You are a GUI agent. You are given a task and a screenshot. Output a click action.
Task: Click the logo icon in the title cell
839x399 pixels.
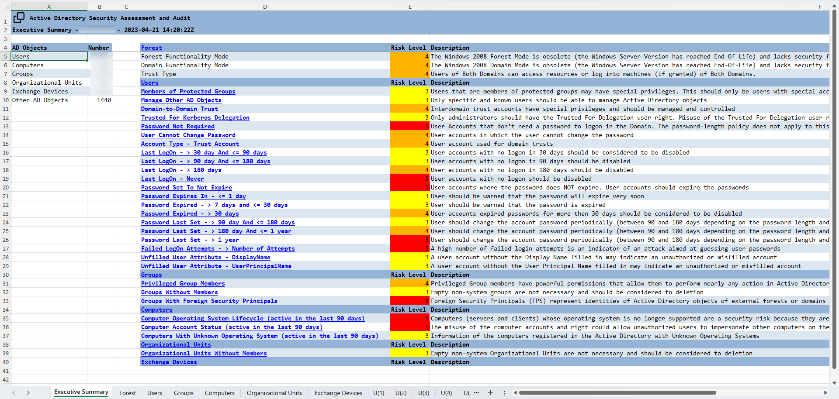[19, 17]
